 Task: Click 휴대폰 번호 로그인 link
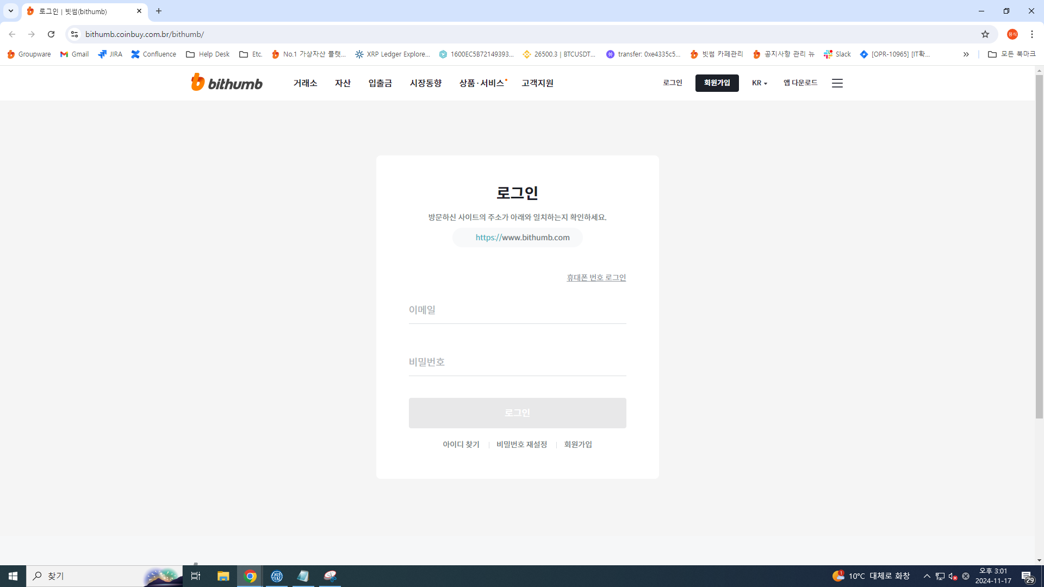596,278
